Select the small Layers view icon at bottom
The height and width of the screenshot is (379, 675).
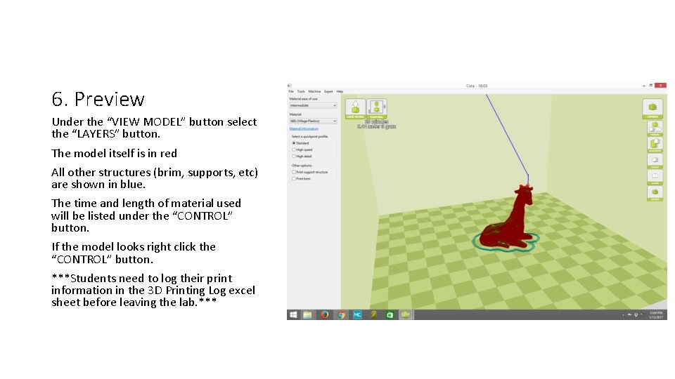click(x=655, y=194)
